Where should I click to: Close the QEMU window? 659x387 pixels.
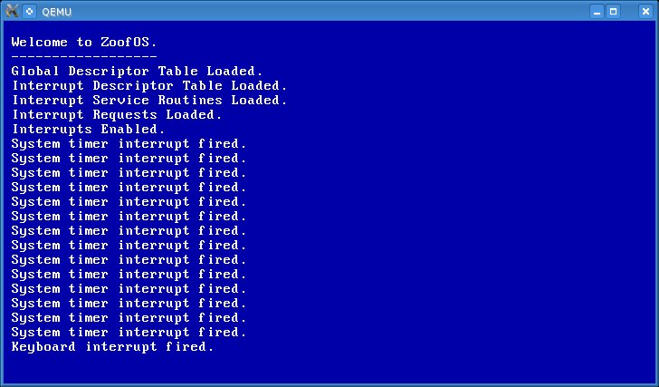pyautogui.click(x=645, y=12)
